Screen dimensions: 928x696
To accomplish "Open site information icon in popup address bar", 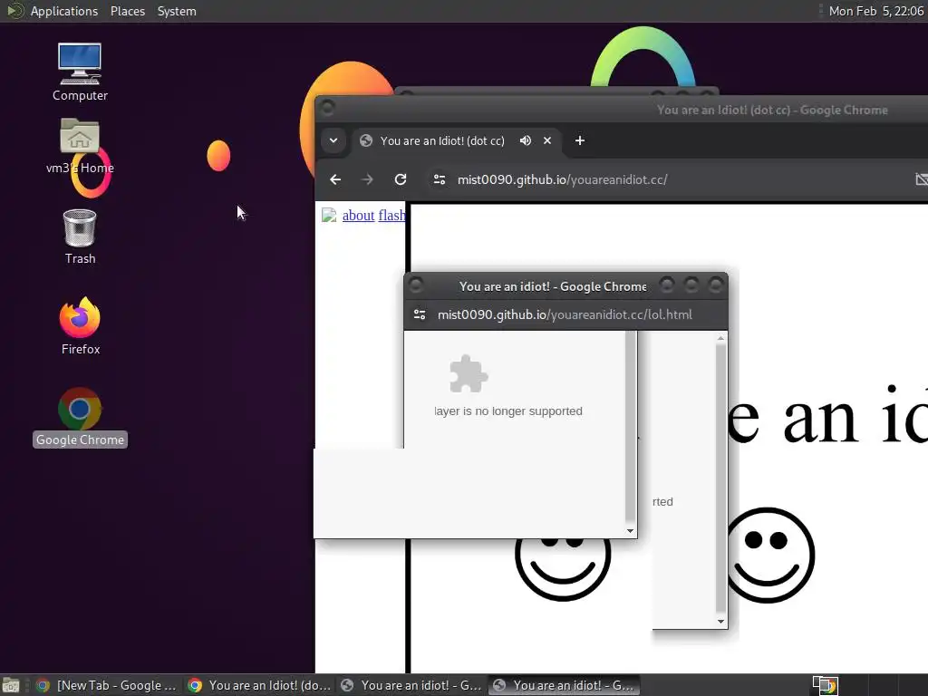I will (420, 314).
